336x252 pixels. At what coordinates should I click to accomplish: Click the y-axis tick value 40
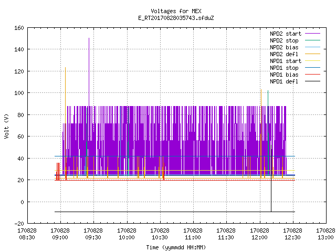[x=20, y=159]
